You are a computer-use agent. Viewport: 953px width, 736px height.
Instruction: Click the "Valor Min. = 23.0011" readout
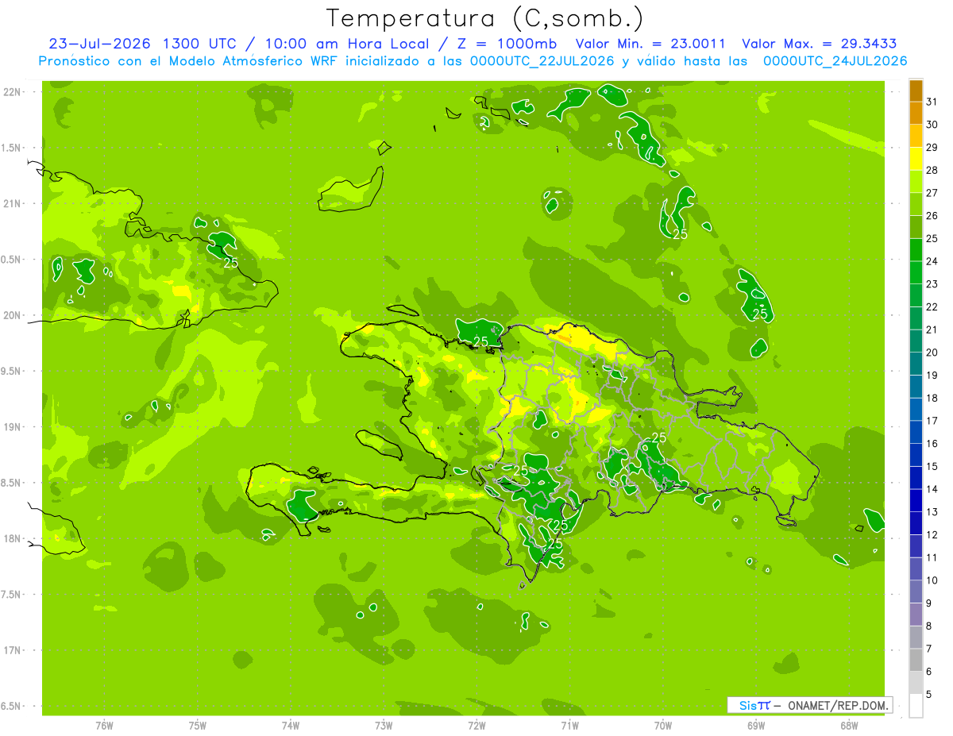pos(650,44)
